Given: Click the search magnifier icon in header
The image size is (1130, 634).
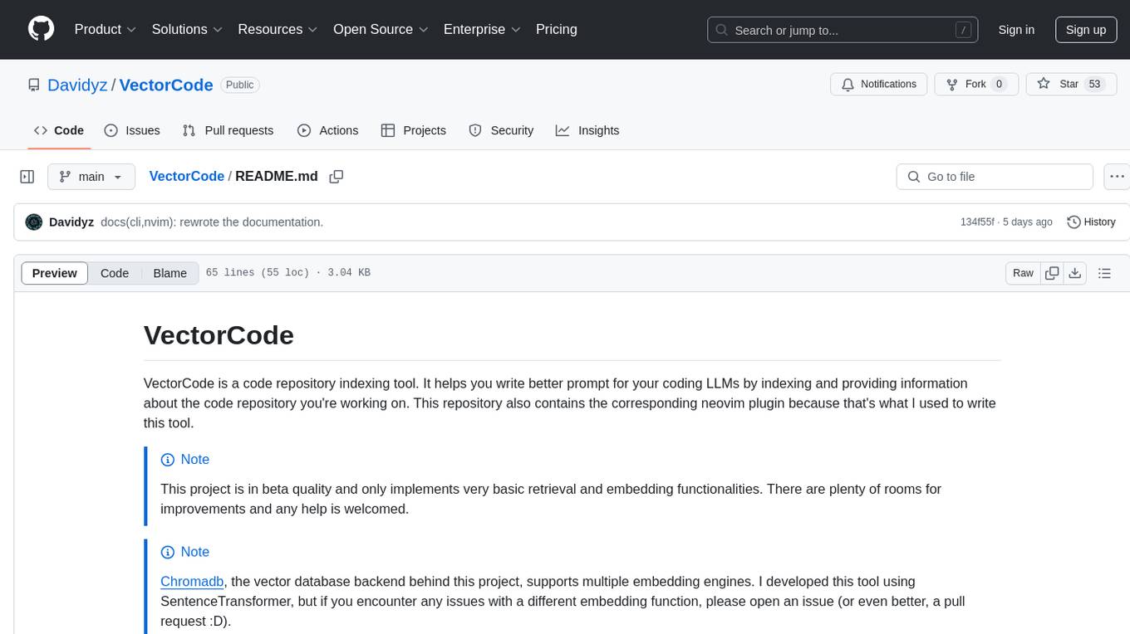Looking at the screenshot, I should coord(722,30).
